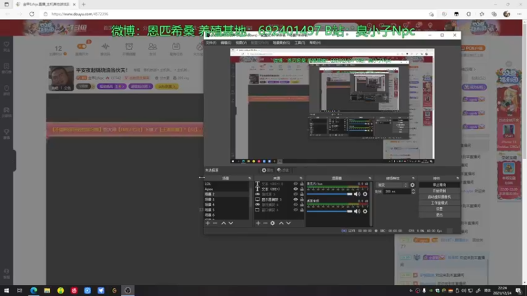Screen dimensions: 527x296
Task: Open the View menu in OBS
Action: click(241, 43)
